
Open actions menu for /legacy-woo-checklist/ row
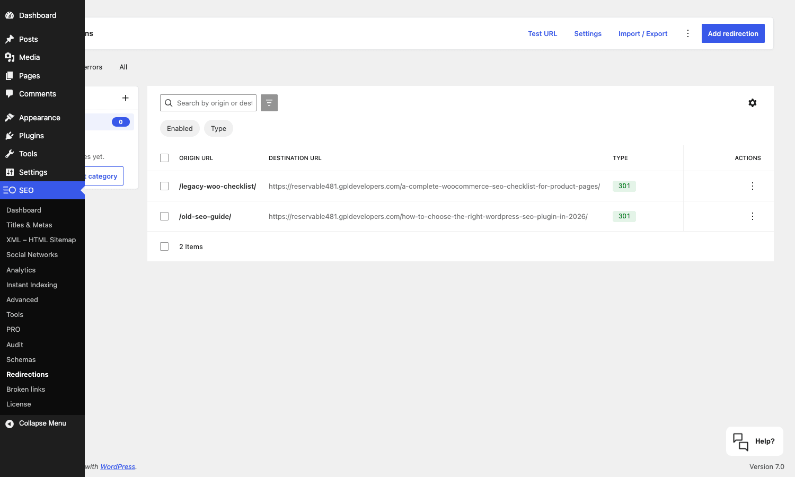pos(753,186)
